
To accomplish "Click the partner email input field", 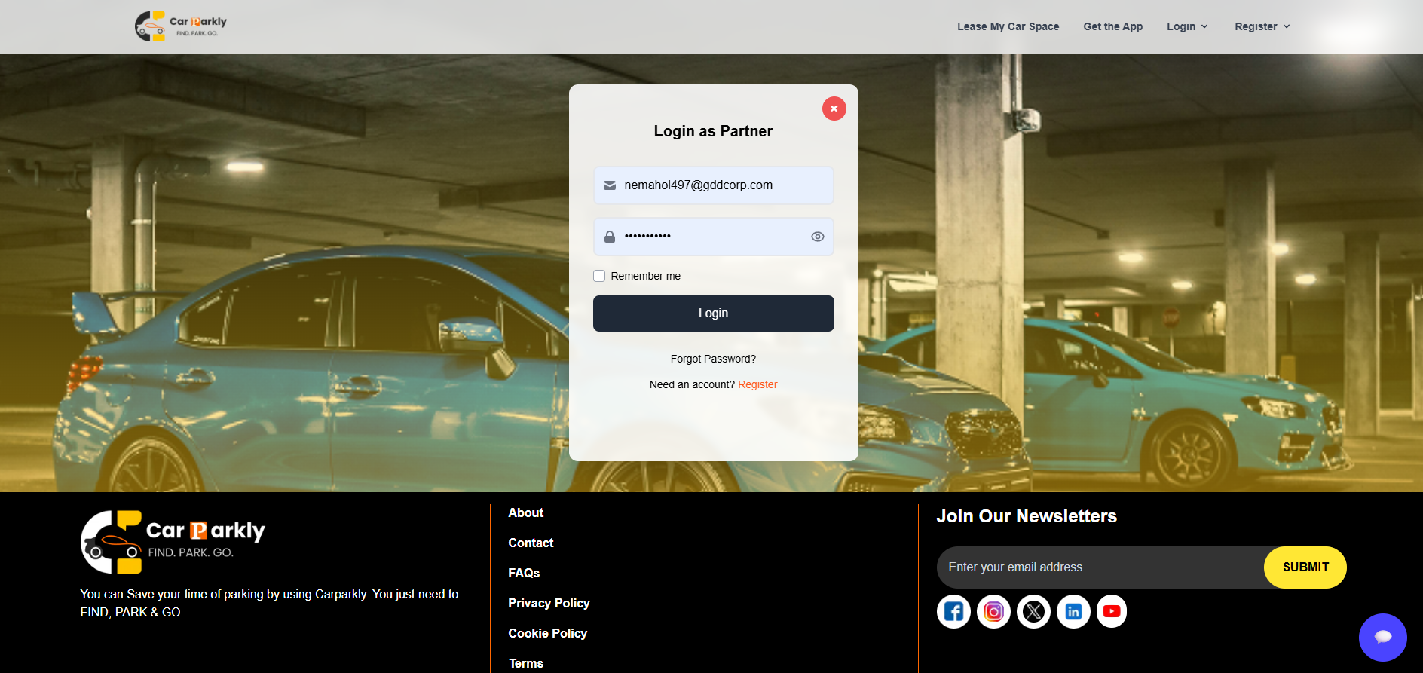I will [724, 185].
